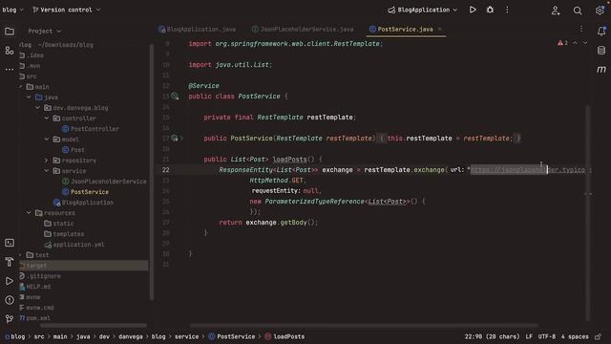This screenshot has height=344, width=611.
Task: Click the gutter bean icon on line 13
Action: [x=175, y=96]
